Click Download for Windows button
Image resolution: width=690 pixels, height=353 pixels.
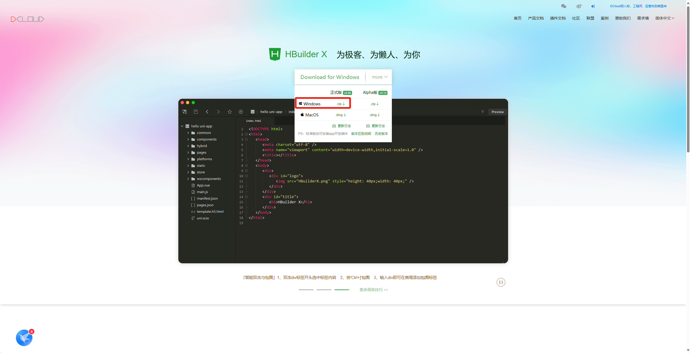pyautogui.click(x=329, y=77)
